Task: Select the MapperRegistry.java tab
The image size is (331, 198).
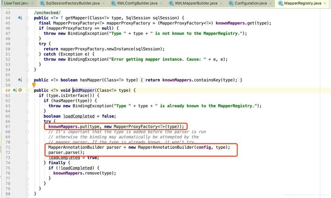Action: pos(302,3)
